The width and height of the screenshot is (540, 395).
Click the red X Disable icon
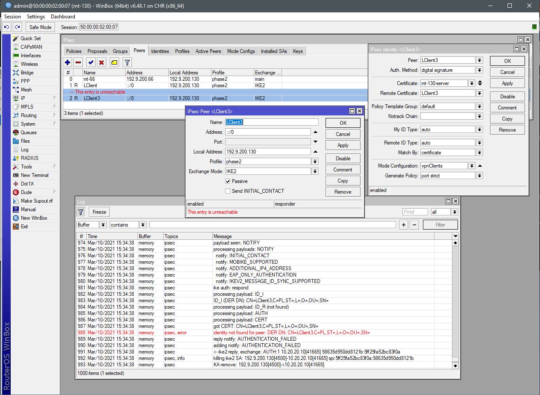[101, 62]
